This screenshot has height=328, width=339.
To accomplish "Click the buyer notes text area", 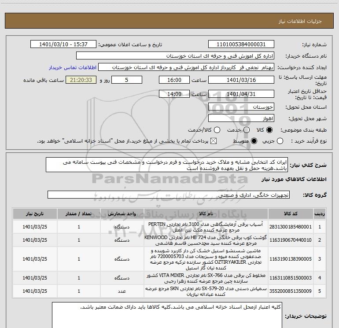I will [167, 315].
